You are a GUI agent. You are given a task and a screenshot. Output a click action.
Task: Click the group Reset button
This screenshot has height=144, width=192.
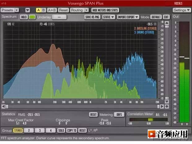click(82, 130)
